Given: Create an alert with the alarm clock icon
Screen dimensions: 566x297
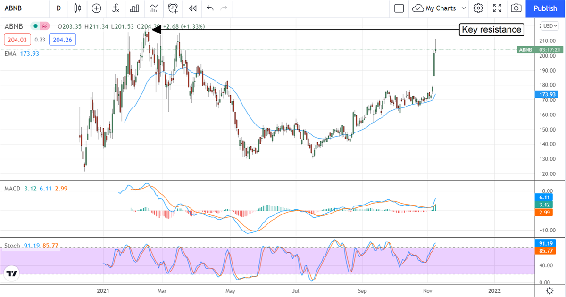Looking at the screenshot, I should (x=173, y=8).
